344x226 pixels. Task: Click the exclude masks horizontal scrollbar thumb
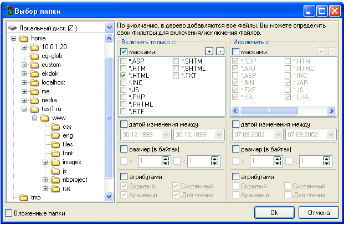tap(269, 111)
